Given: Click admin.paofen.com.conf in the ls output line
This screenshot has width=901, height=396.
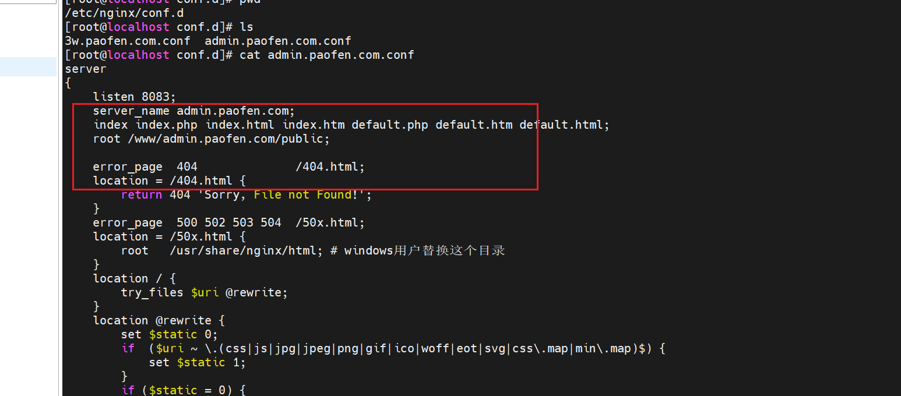Looking at the screenshot, I should 278,41.
